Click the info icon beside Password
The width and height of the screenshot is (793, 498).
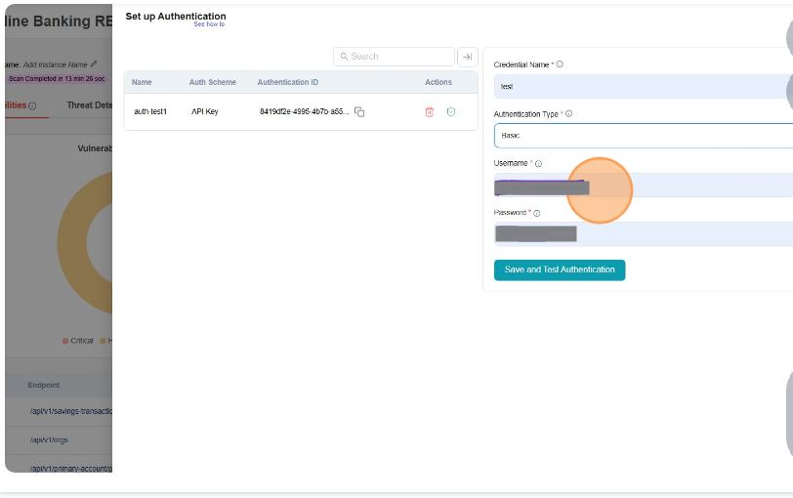click(x=536, y=213)
